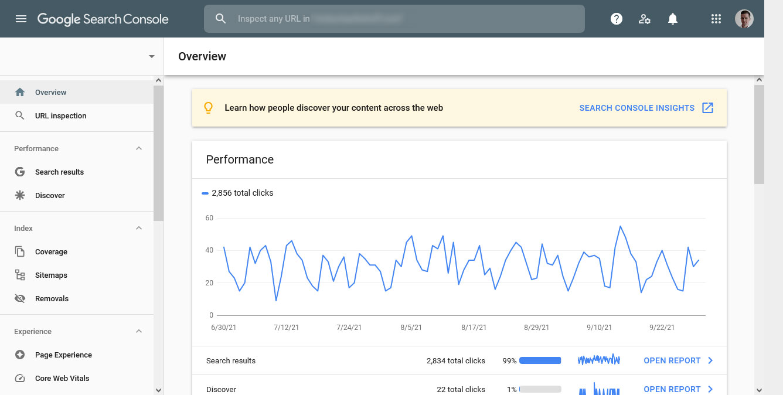
Task: Open the property selector dropdown
Action: click(x=152, y=56)
